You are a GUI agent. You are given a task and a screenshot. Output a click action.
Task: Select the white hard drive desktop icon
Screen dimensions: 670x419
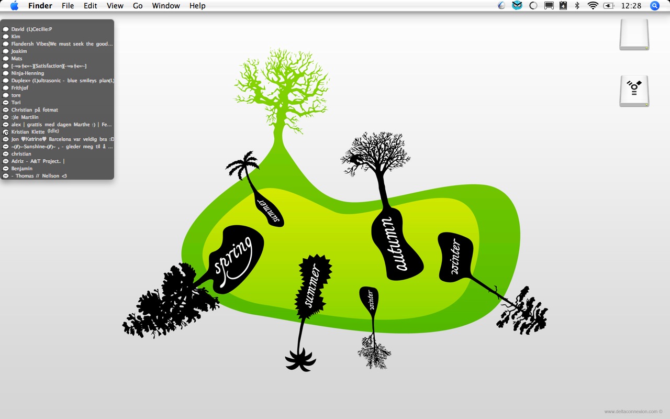point(634,35)
